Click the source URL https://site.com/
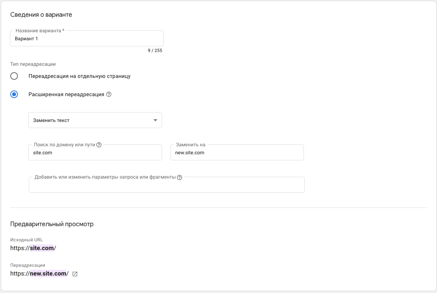Screen dimensions: 437x293 [x=33, y=248]
